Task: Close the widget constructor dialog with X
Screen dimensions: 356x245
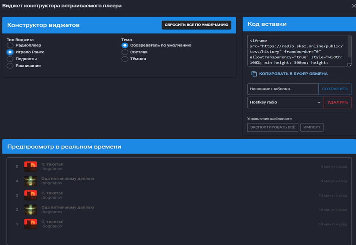Action: tap(353, 6)
